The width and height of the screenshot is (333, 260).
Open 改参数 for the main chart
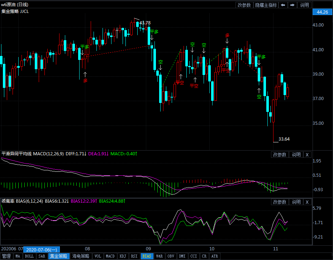click(244, 5)
